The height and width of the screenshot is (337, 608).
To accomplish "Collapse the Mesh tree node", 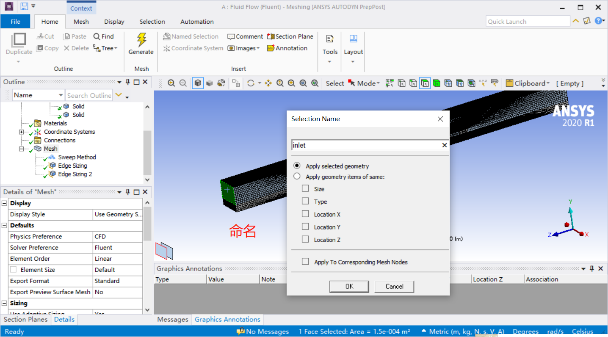I will [21, 149].
